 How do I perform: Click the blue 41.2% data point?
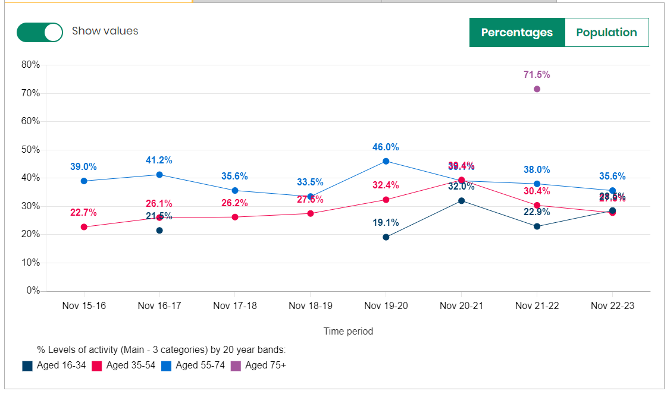pyautogui.click(x=159, y=175)
